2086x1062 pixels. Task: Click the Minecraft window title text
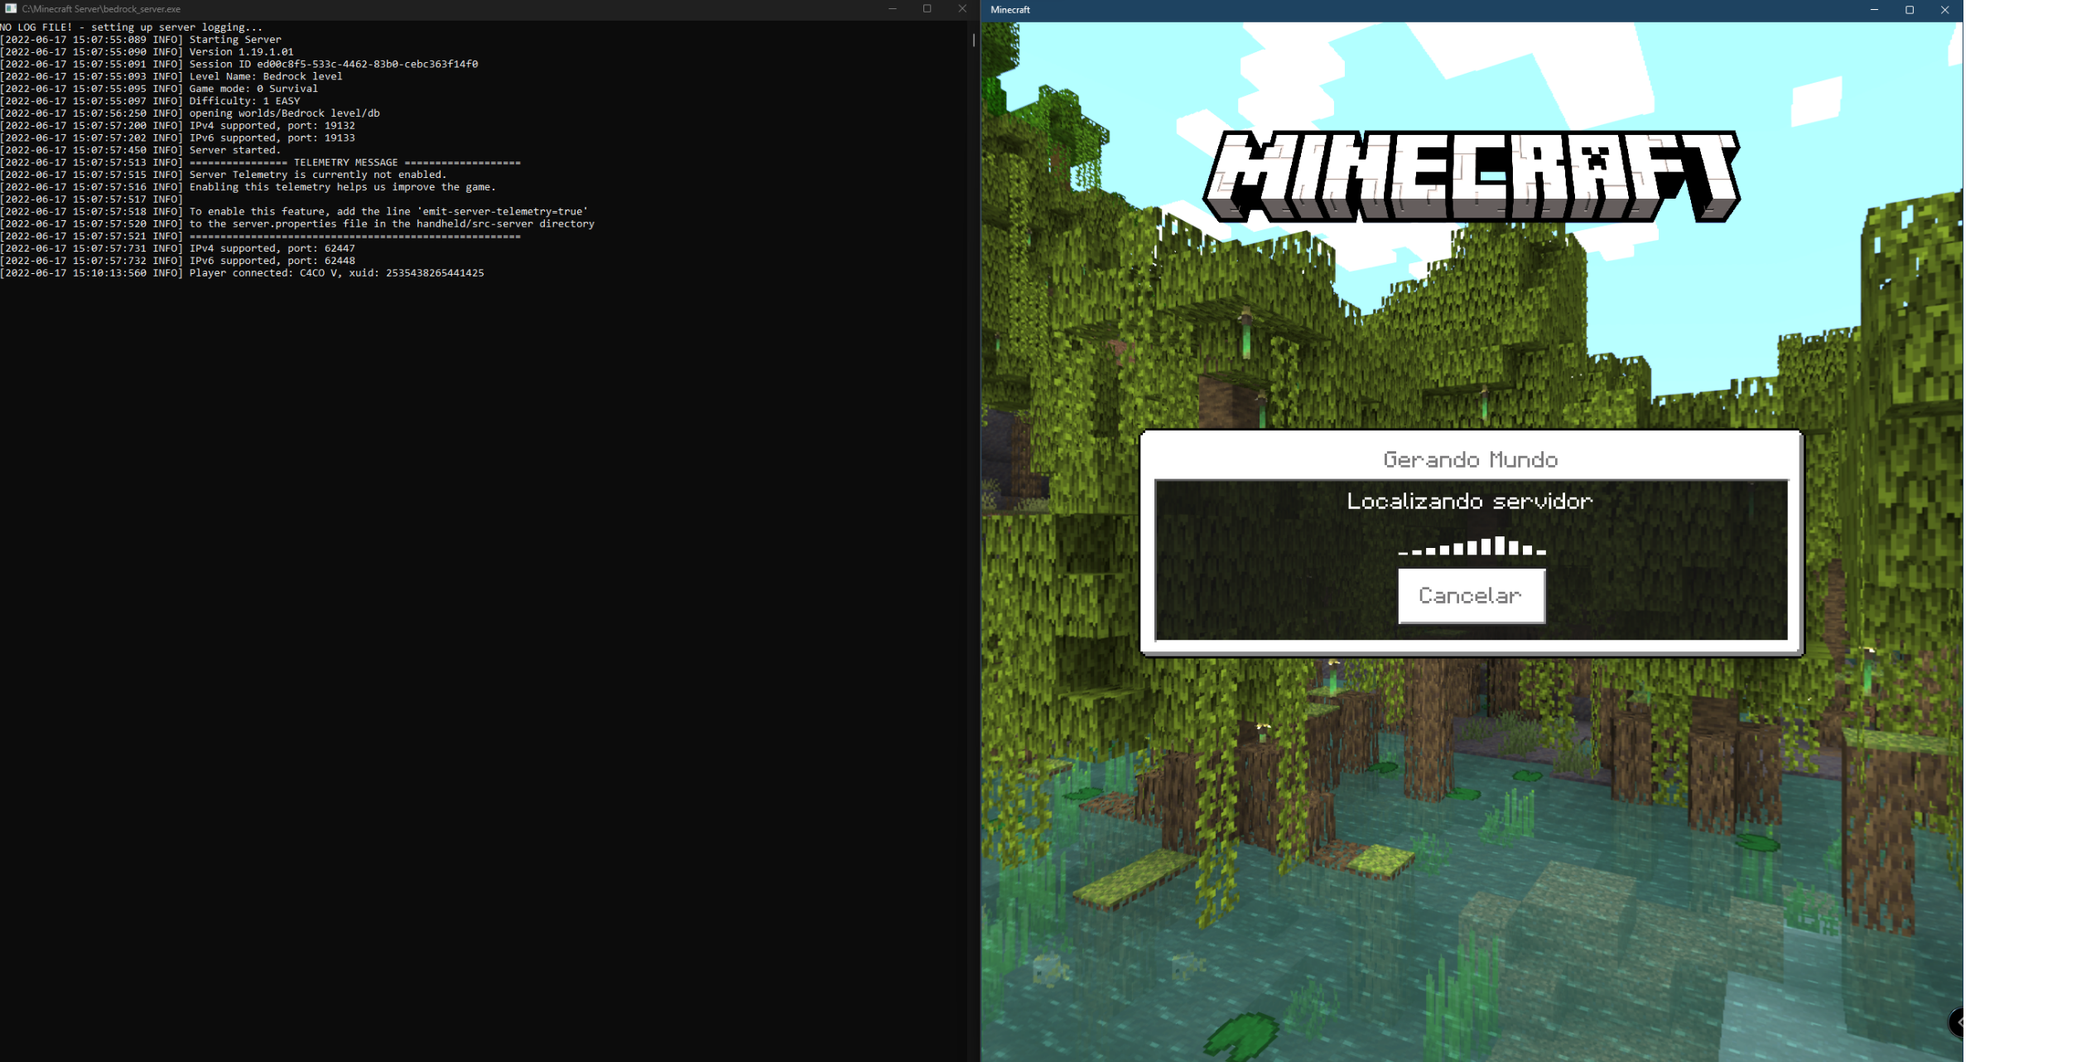tap(1010, 10)
